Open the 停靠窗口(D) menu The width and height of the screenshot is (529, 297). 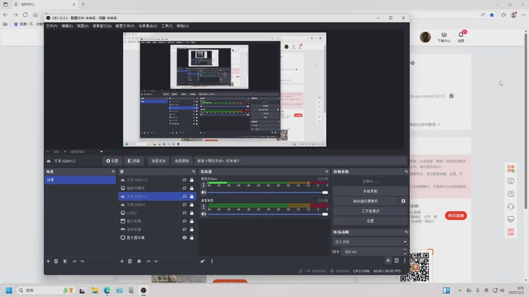click(x=102, y=26)
